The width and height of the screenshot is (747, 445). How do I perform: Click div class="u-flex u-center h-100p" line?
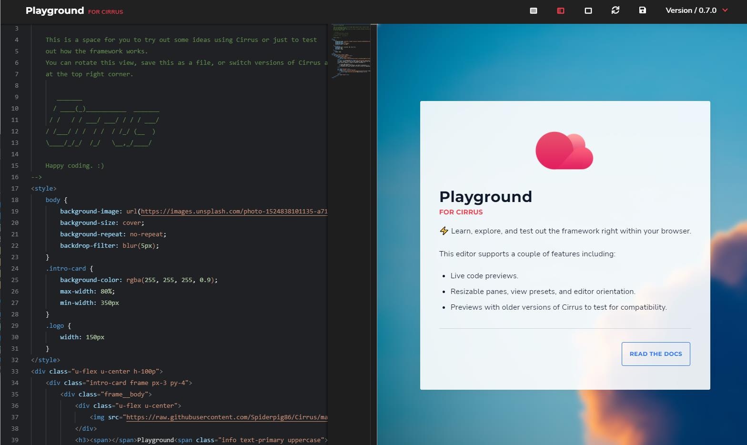click(97, 372)
